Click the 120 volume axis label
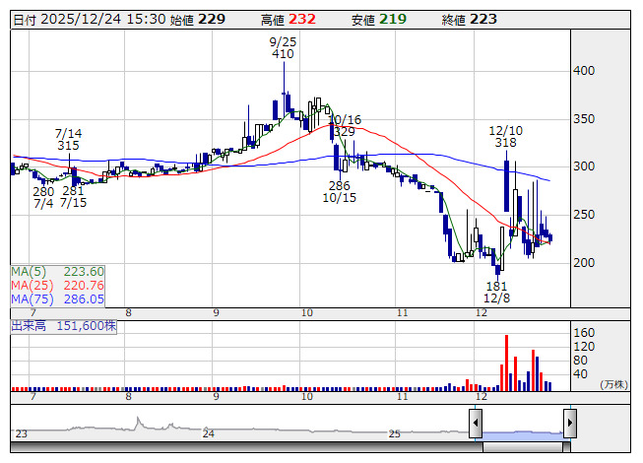The image size is (643, 463). [584, 347]
